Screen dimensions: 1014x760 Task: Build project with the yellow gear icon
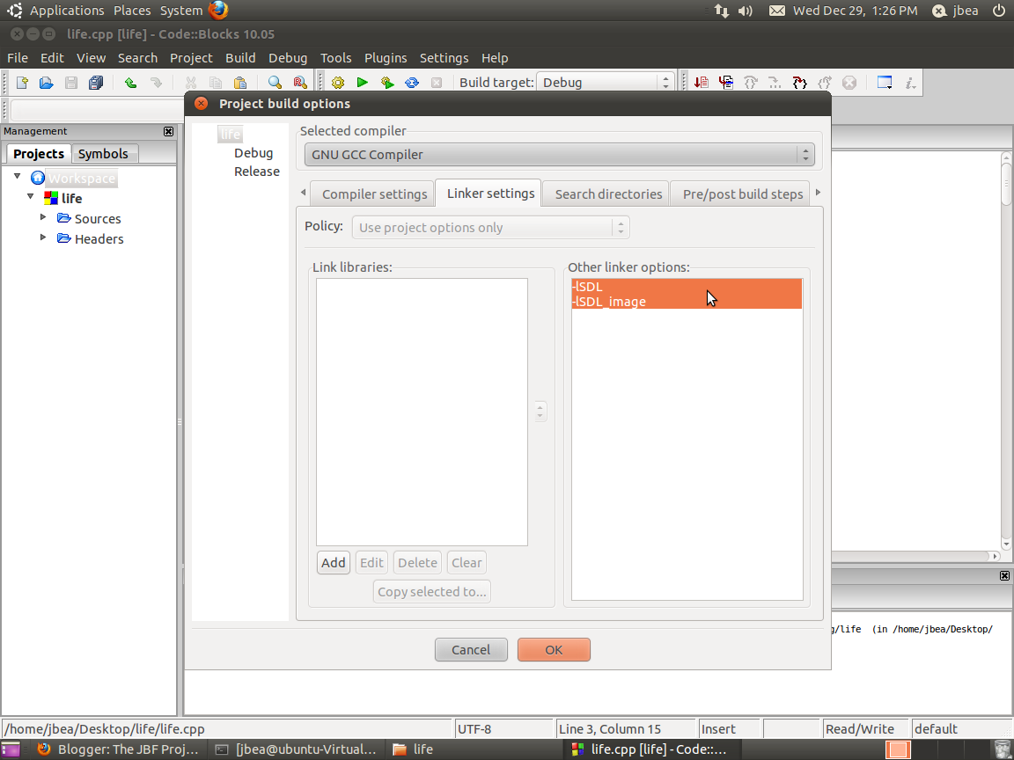(x=338, y=83)
